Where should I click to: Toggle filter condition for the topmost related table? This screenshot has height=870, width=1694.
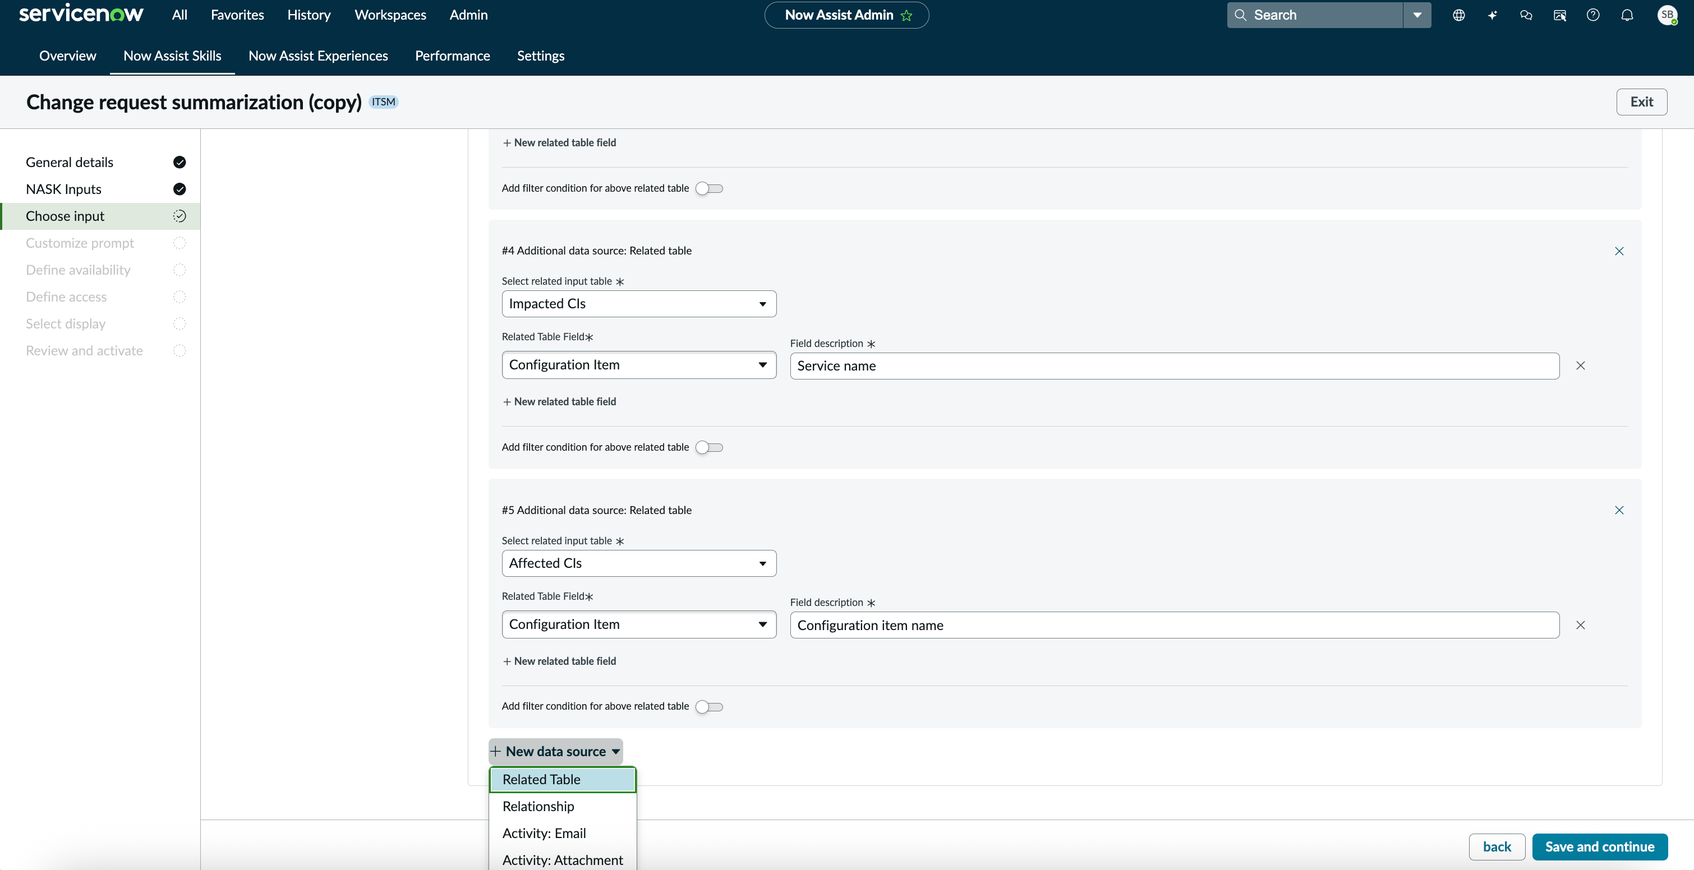tap(709, 188)
